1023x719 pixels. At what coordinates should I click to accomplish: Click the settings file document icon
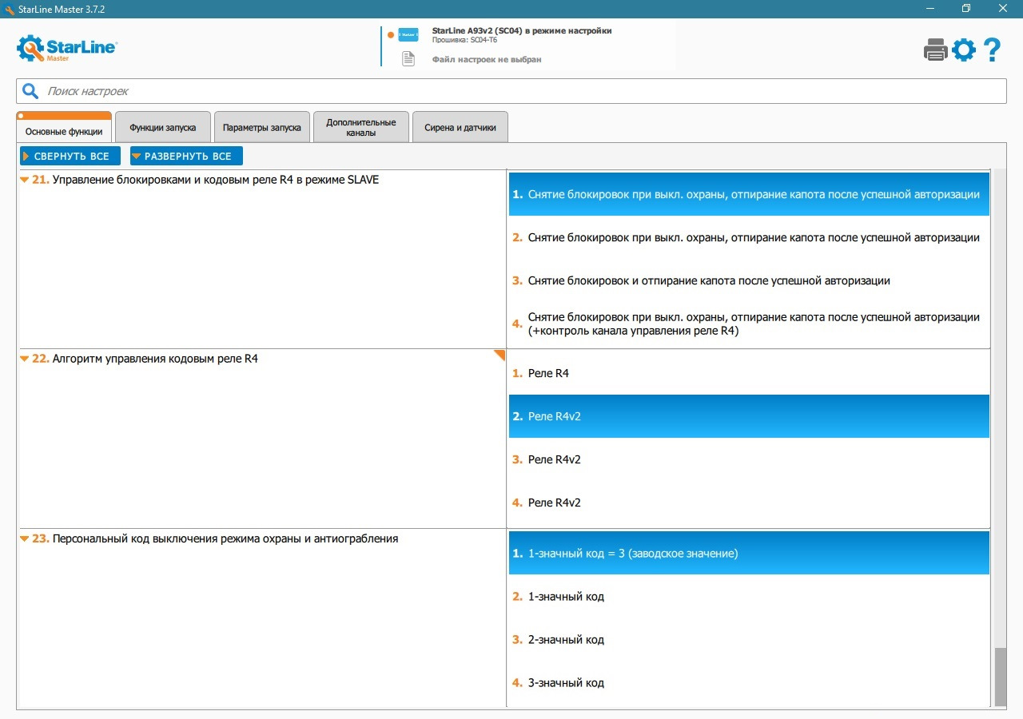408,58
